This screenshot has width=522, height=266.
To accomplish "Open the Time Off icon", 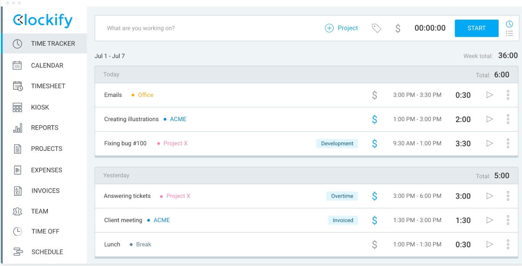I will 17,231.
